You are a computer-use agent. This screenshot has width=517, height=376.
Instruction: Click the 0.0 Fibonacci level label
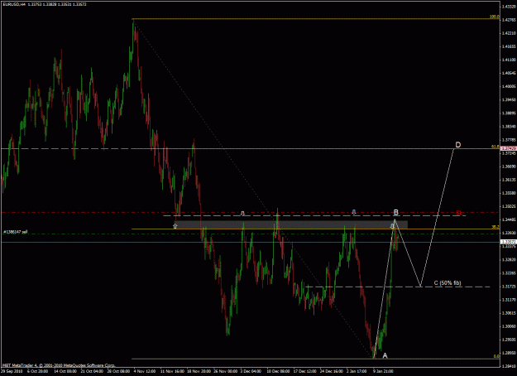496,356
